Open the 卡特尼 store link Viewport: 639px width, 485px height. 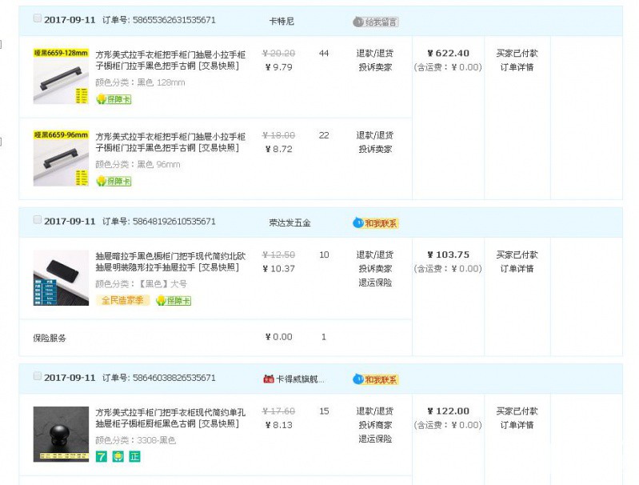point(282,21)
